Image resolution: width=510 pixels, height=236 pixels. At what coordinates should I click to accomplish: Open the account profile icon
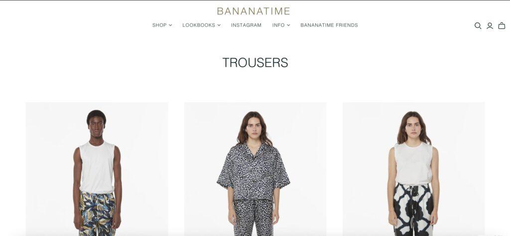(x=490, y=26)
